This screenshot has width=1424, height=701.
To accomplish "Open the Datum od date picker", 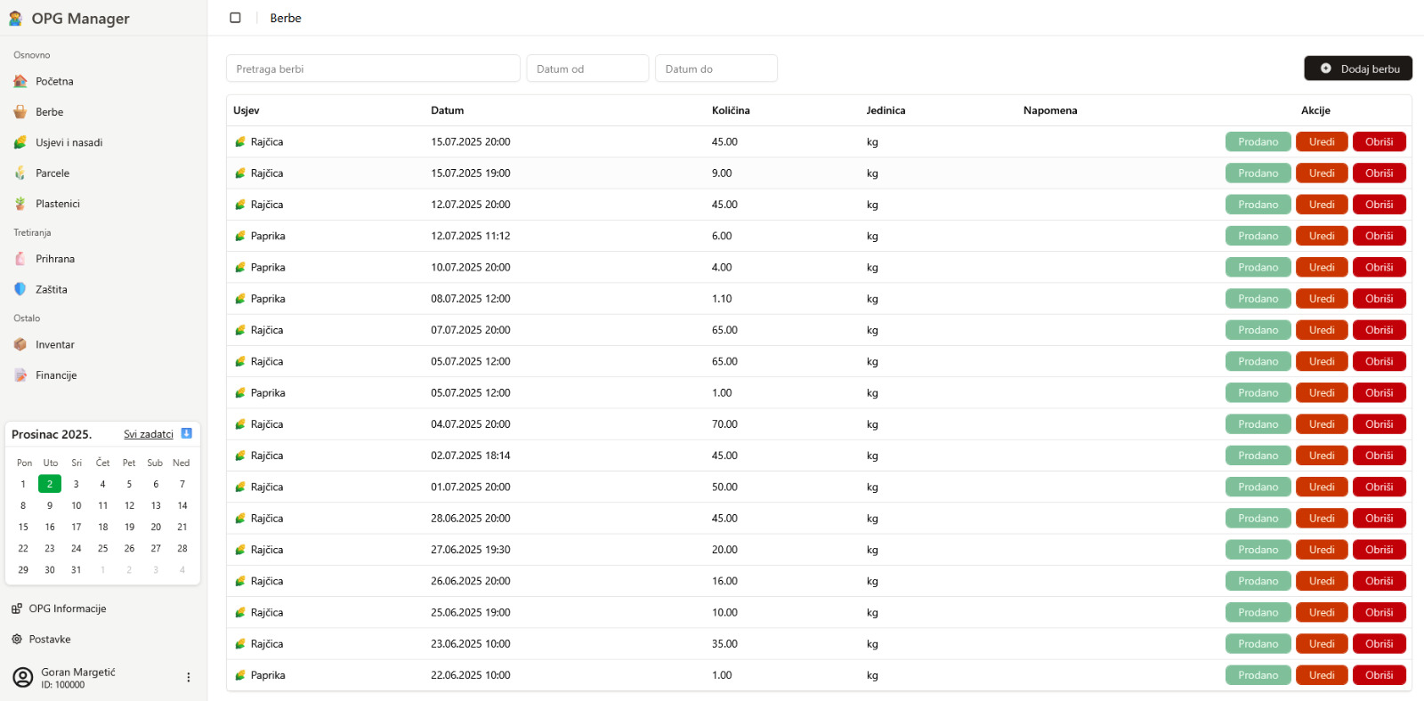I will coord(587,68).
